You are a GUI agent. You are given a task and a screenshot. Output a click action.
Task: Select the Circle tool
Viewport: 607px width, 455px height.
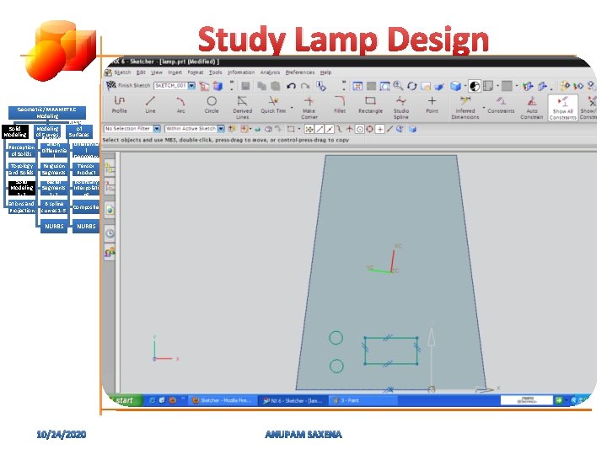click(x=212, y=104)
